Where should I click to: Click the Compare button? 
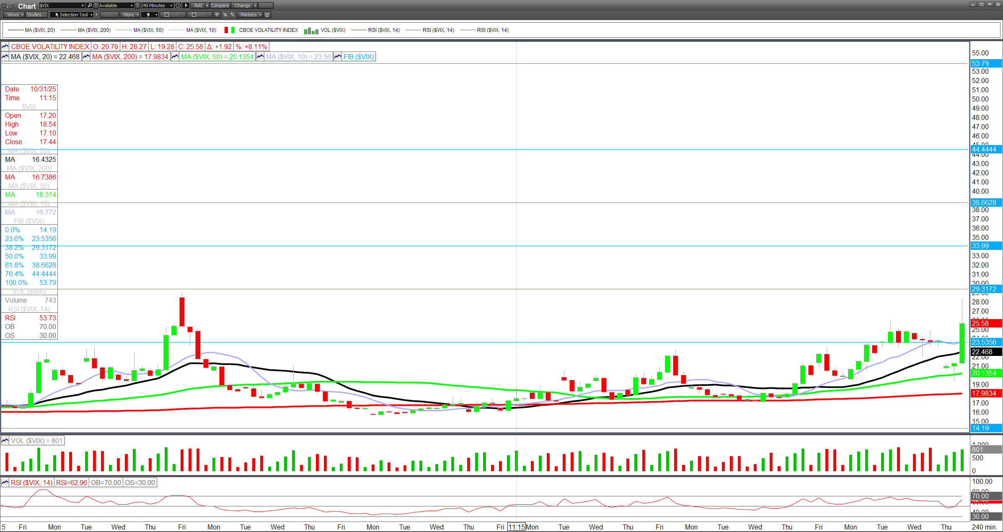[x=220, y=5]
